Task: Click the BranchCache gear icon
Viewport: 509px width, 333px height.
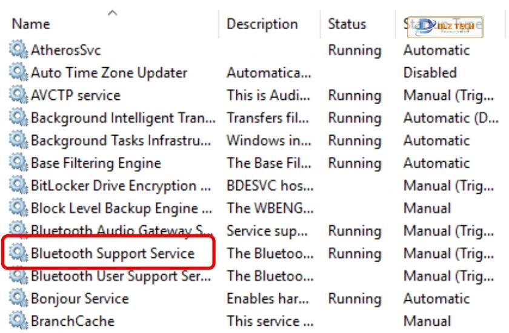Action: click(x=18, y=321)
